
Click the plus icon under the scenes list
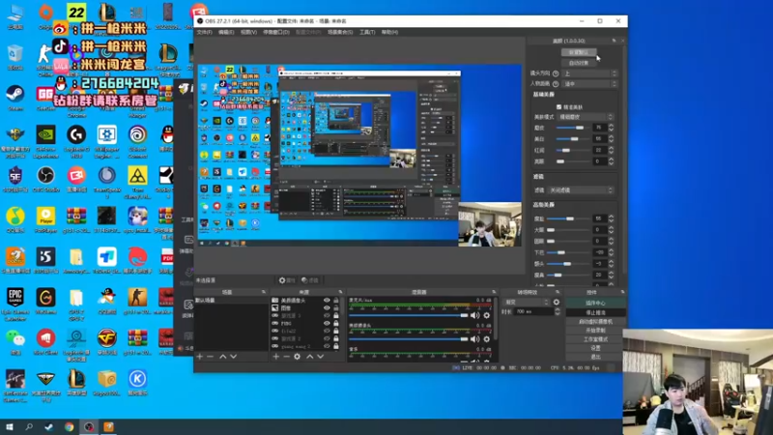(200, 356)
